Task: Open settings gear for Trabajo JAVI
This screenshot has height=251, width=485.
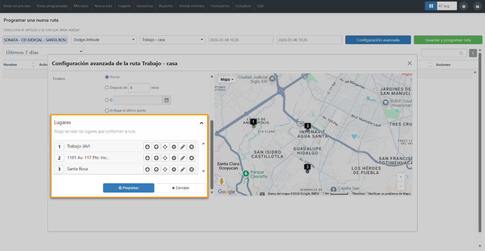Action: [x=174, y=147]
